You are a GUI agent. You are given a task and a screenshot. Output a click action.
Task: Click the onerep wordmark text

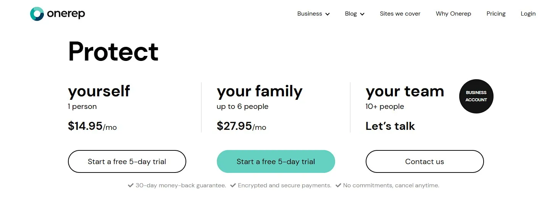tap(66, 14)
